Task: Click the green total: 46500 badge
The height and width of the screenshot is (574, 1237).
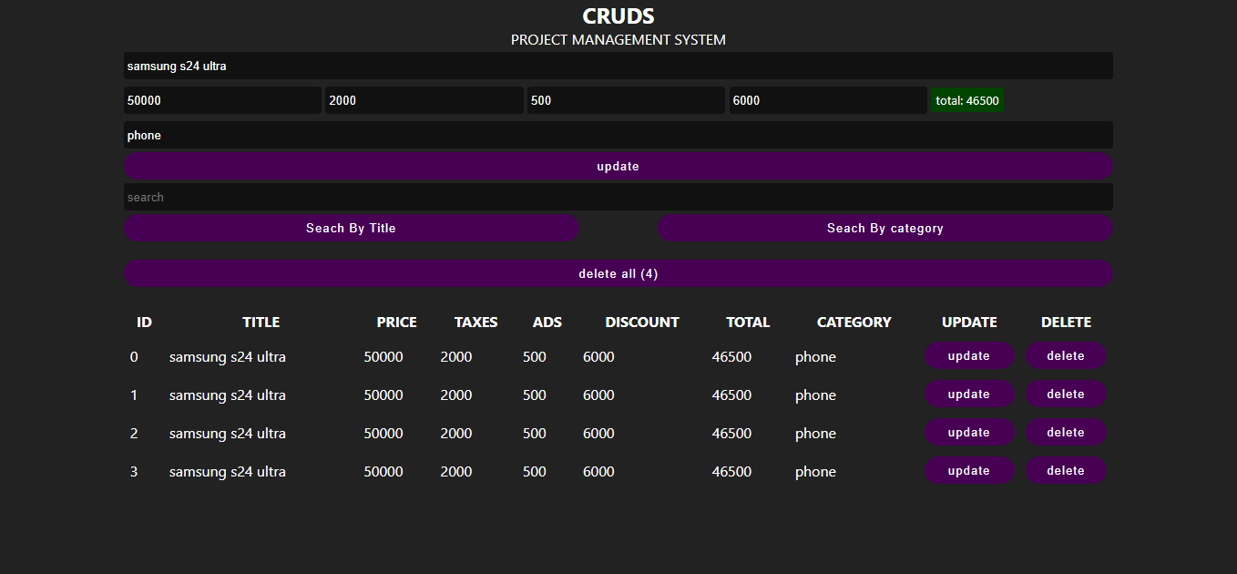Action: [x=966, y=100]
